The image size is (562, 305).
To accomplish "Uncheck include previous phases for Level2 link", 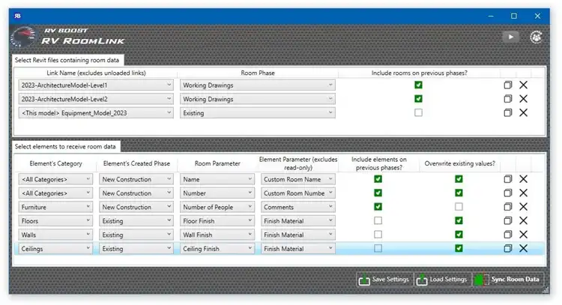I will 418,99.
